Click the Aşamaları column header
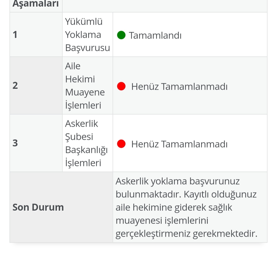The width and height of the screenshot is (277, 257). click(35, 4)
